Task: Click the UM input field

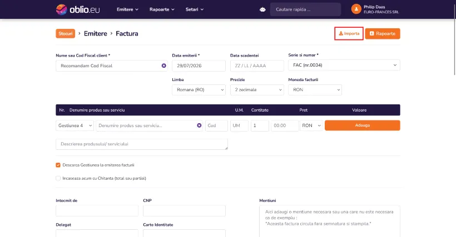Action: pos(239,125)
